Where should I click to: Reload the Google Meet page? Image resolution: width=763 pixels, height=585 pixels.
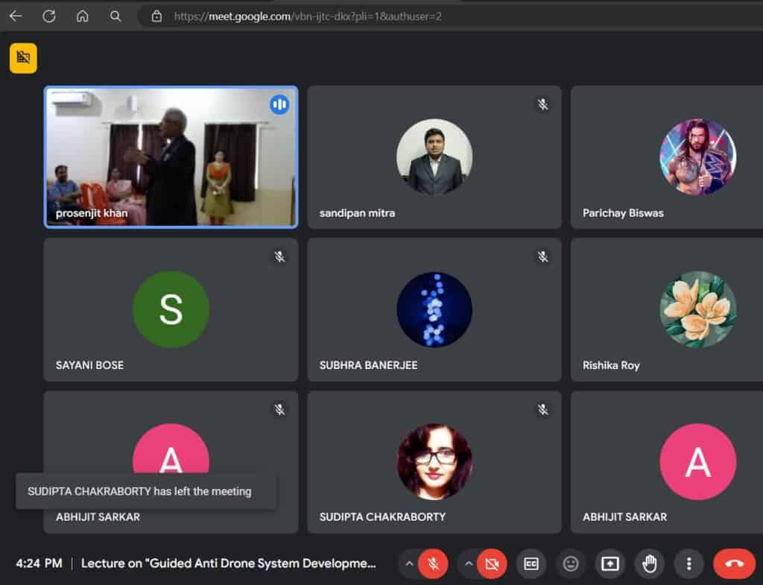pos(48,16)
